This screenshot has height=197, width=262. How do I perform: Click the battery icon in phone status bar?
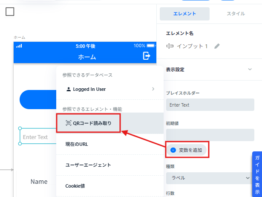tap(151, 46)
